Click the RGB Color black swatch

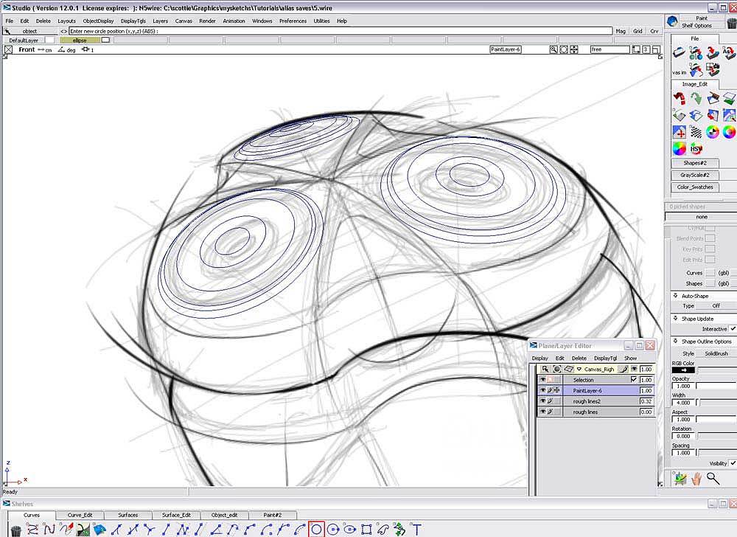682,370
